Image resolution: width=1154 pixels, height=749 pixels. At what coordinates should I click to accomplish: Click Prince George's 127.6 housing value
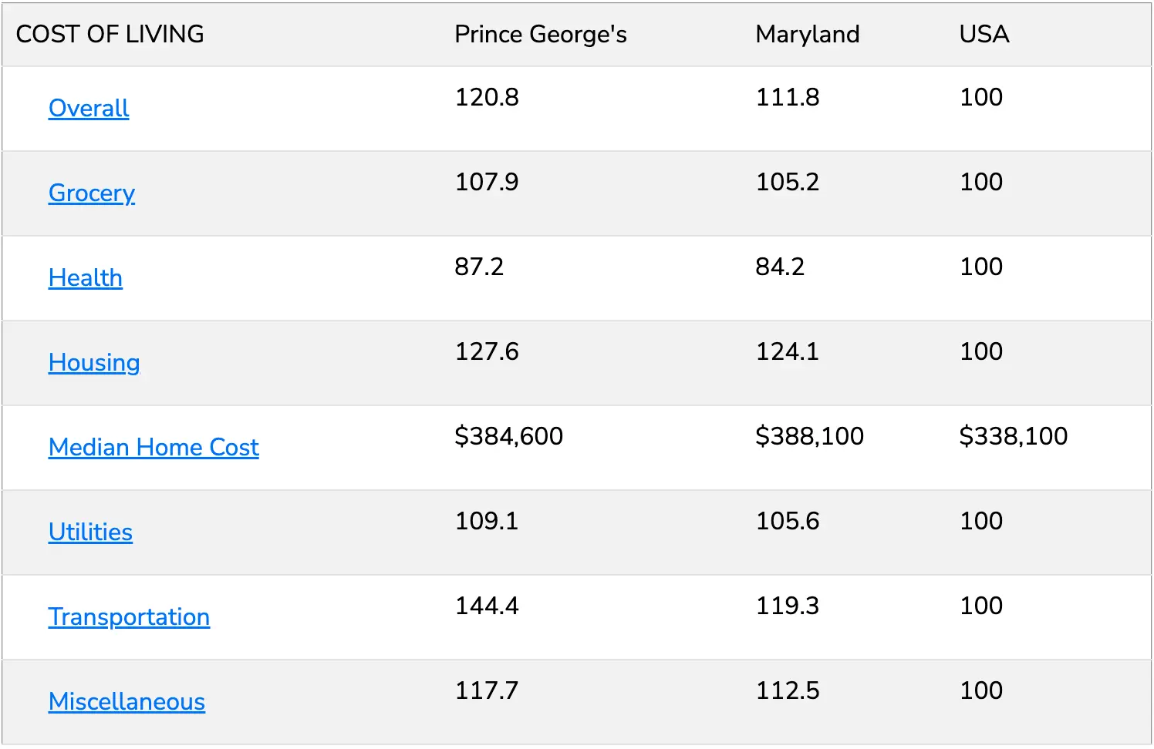(x=487, y=352)
